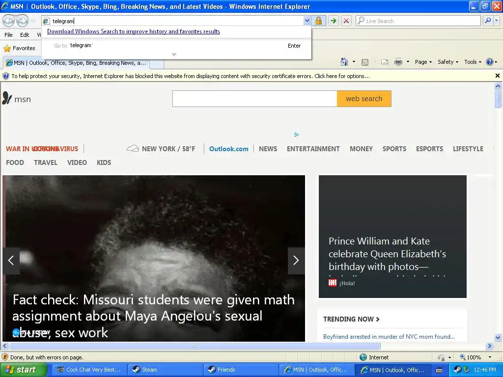The width and height of the screenshot is (503, 377).
Task: Open the Tools menu
Action: pos(473,62)
